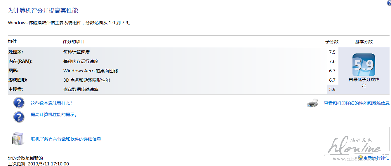Open 查看和打印详细的性能和系统信息 link
This screenshot has height=166, width=391.
coord(357,103)
